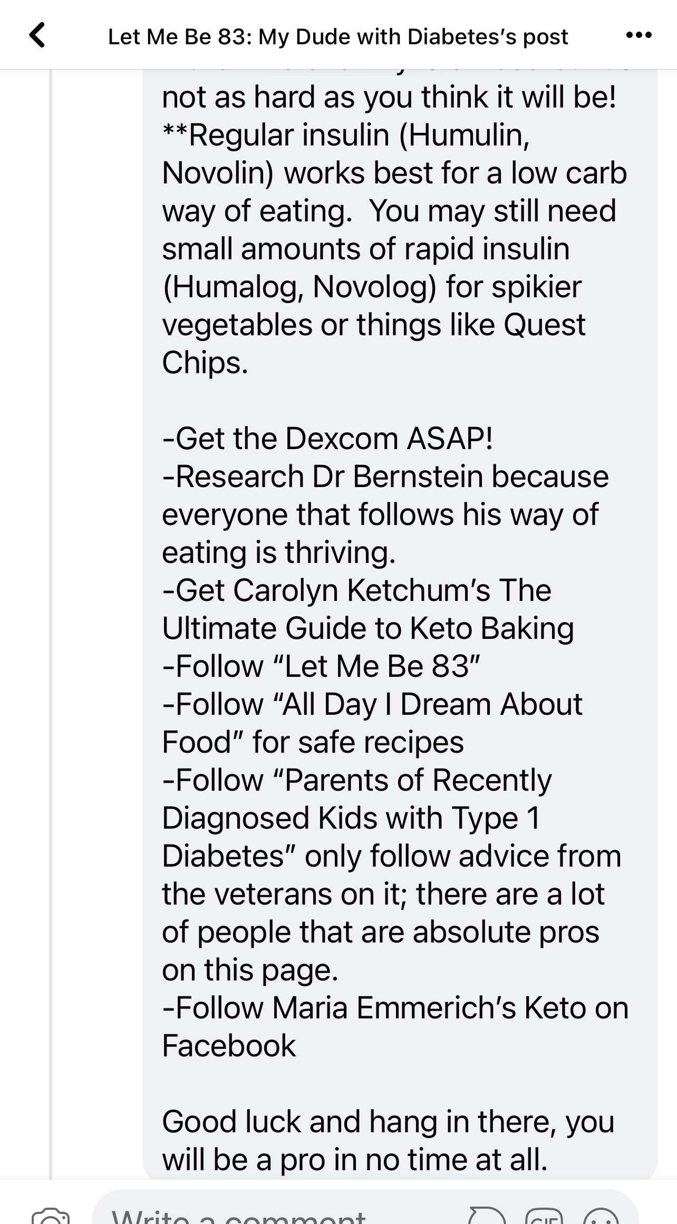Tap the back arrow to leave post
Image resolution: width=677 pixels, height=1224 pixels.
[37, 36]
